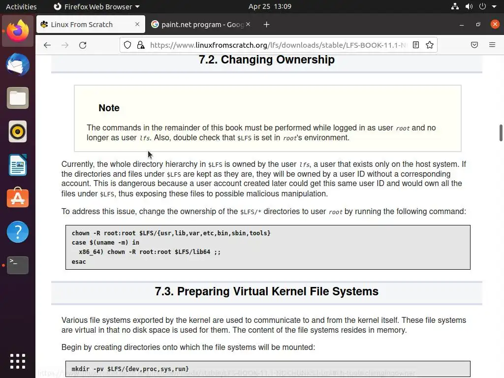Close the Linux From Scratch tab
The image size is (504, 378).
tap(137, 24)
